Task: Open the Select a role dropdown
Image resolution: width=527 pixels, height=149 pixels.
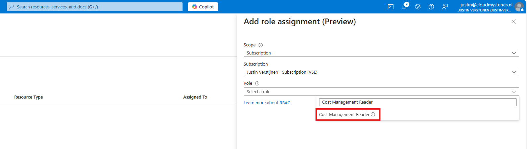Action: (x=381, y=91)
